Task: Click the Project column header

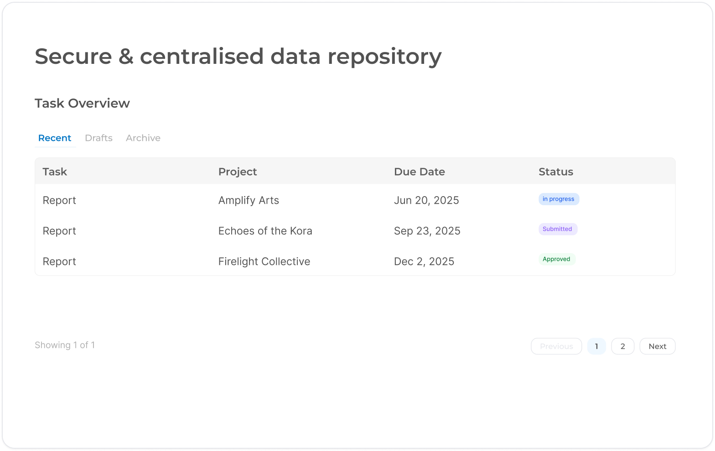Action: click(238, 172)
